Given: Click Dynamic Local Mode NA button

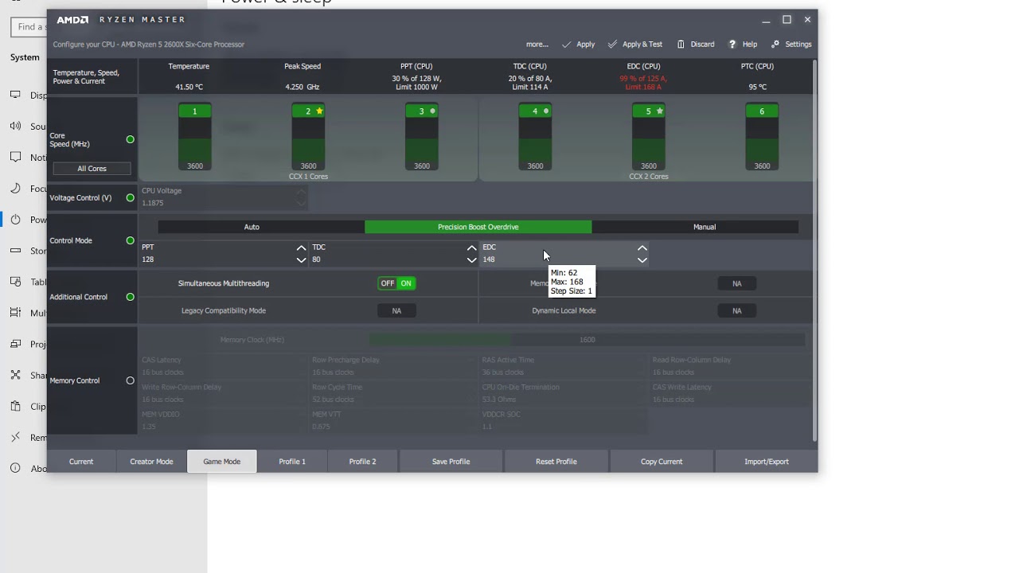Looking at the screenshot, I should [x=736, y=311].
